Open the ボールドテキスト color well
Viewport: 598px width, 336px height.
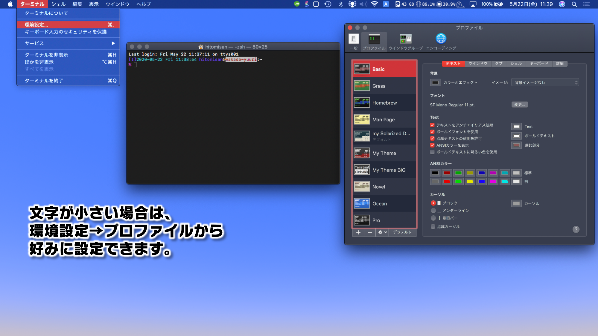click(x=516, y=136)
